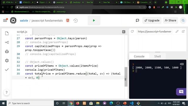Open the version history icon
The height and width of the screenshot is (106, 188).
[75, 21]
